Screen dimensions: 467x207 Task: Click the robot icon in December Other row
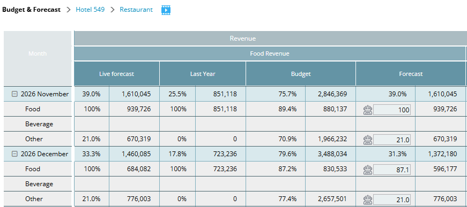pos(368,200)
